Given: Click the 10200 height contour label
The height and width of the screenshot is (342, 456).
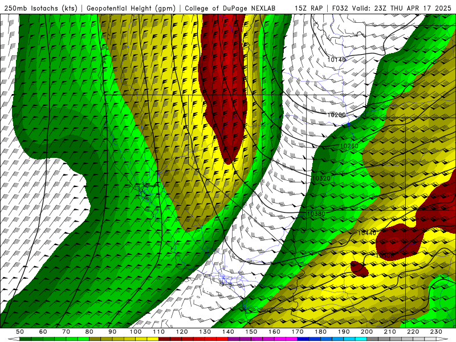Looking at the screenshot, I should [x=336, y=115].
